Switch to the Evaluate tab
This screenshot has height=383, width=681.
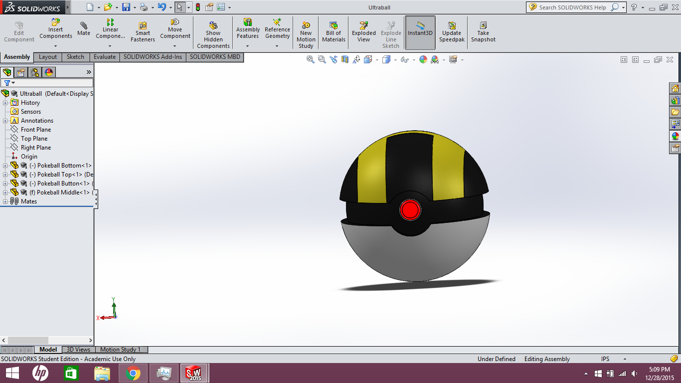[x=105, y=57]
